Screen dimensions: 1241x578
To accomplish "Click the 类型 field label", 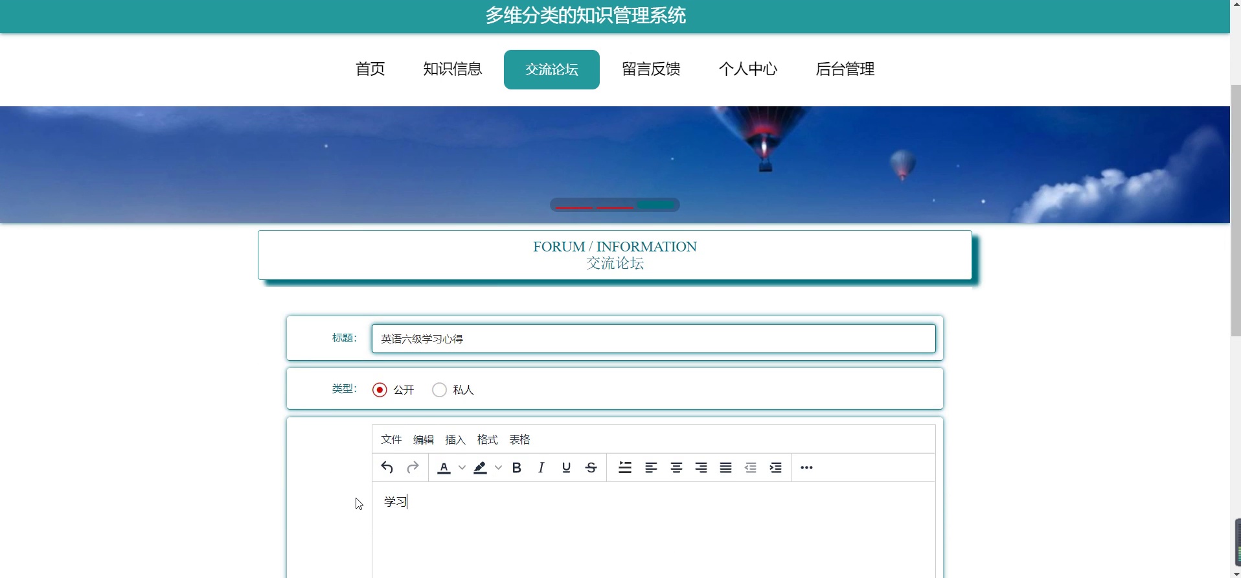I will (x=344, y=388).
